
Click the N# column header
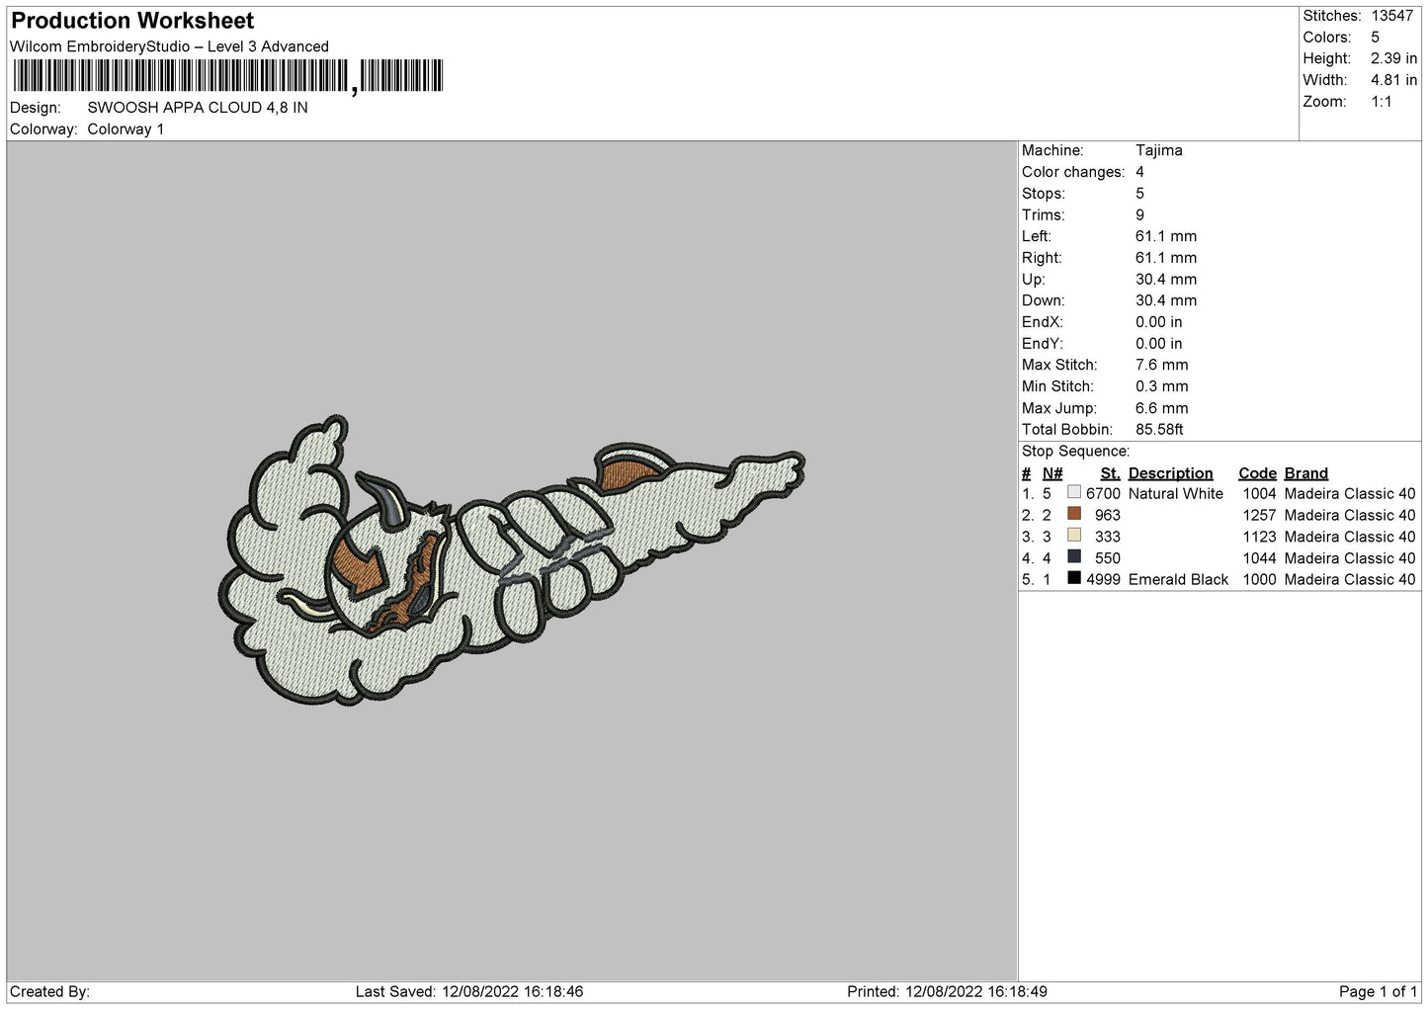pyautogui.click(x=1052, y=473)
